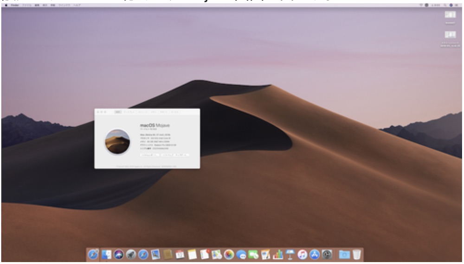
Task: Open the 編集 (Edit) menu
Action: click(x=37, y=5)
